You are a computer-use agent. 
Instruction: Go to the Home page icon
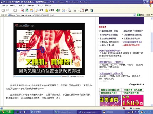click(x=32, y=10)
